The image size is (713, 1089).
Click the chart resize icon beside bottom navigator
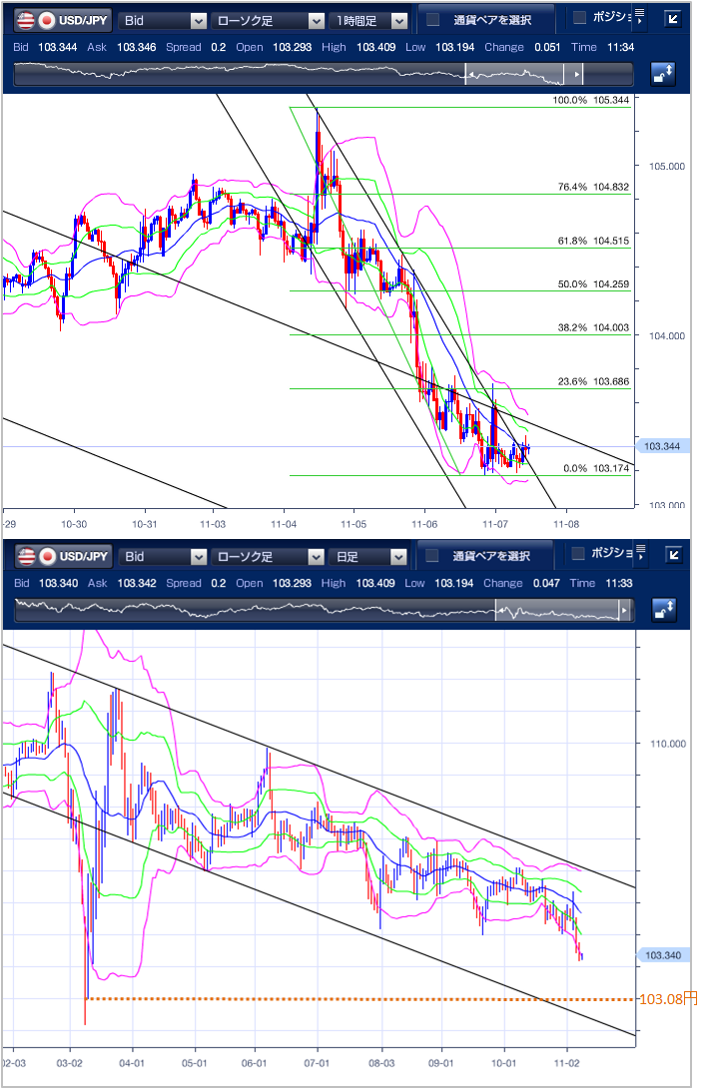(x=663, y=610)
